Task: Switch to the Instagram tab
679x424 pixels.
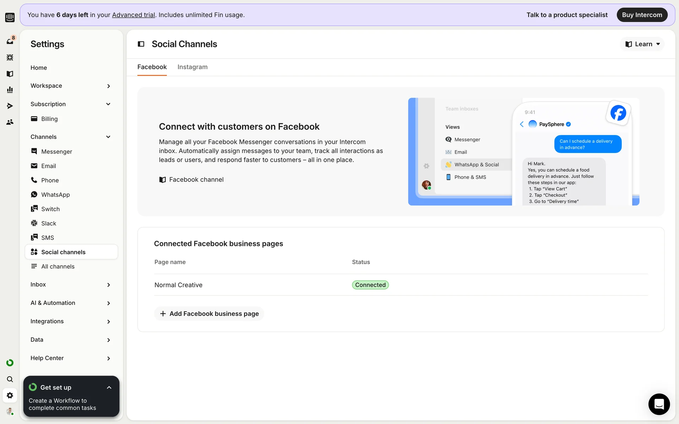Action: (192, 67)
